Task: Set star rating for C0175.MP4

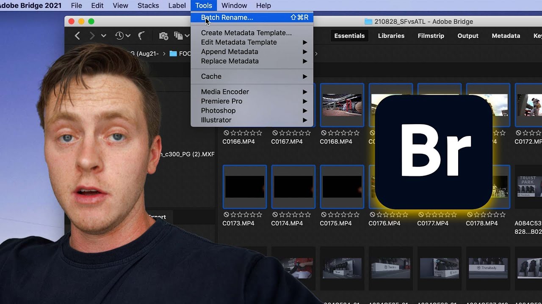Action: click(x=343, y=214)
